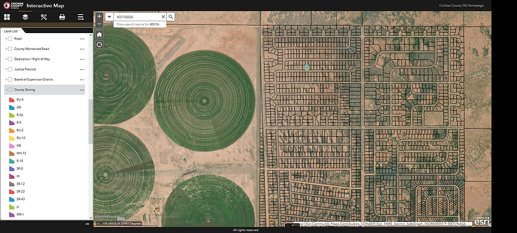Toggle Justice Precinct layer checkbox

point(10,69)
